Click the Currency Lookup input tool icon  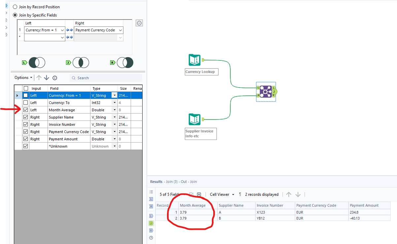coord(195,59)
